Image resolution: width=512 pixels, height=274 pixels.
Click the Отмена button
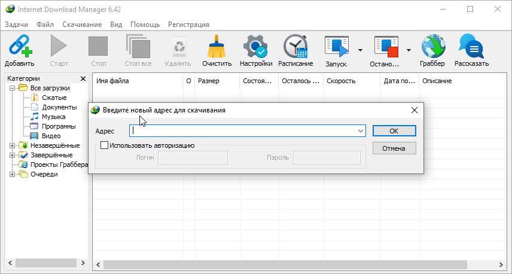pos(394,148)
